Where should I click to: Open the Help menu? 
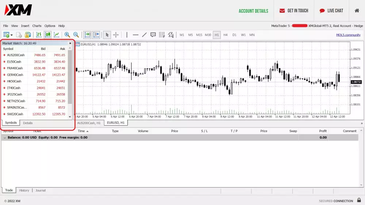pyautogui.click(x=61, y=26)
